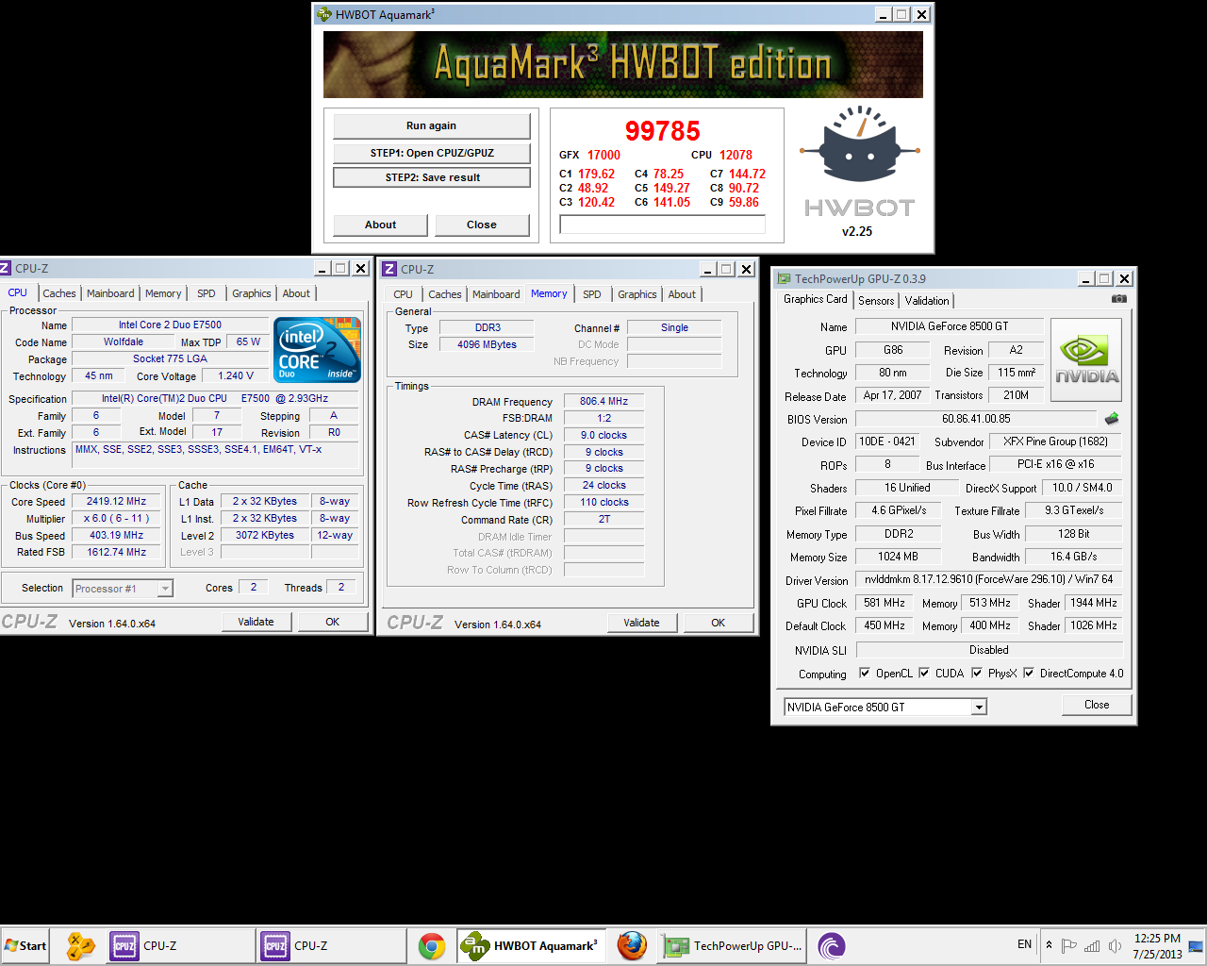Click the Memory Type DDR3 value in CPU-Z
Image resolution: width=1207 pixels, height=966 pixels.
click(488, 328)
